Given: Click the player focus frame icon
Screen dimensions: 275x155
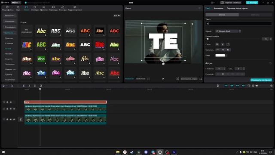Looking at the screenshot, I should [x=177, y=79].
